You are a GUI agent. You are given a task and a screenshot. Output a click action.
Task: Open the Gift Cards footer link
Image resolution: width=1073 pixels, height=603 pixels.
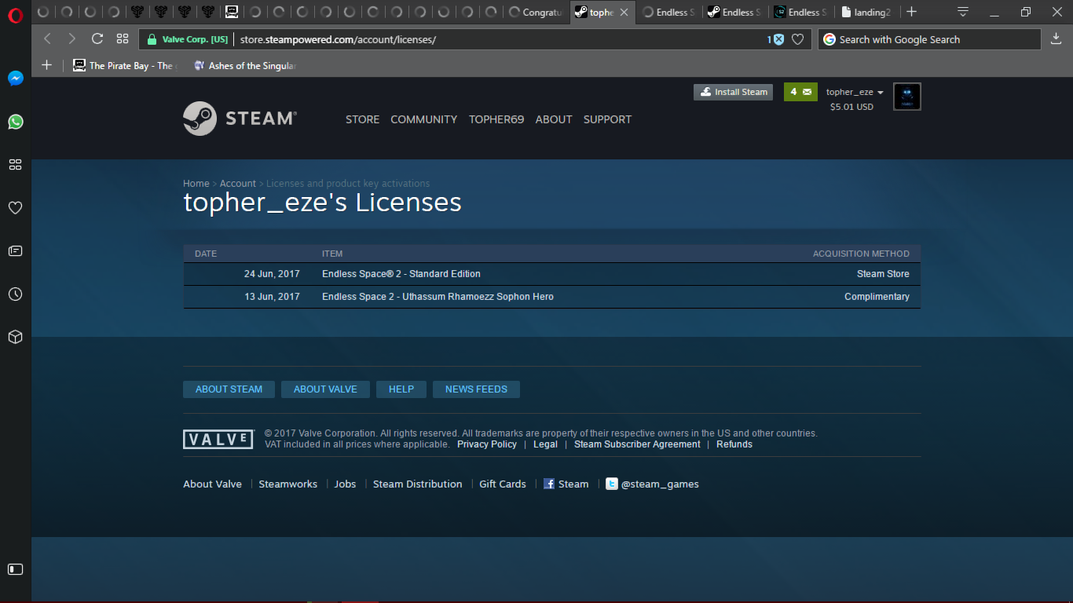click(x=503, y=484)
